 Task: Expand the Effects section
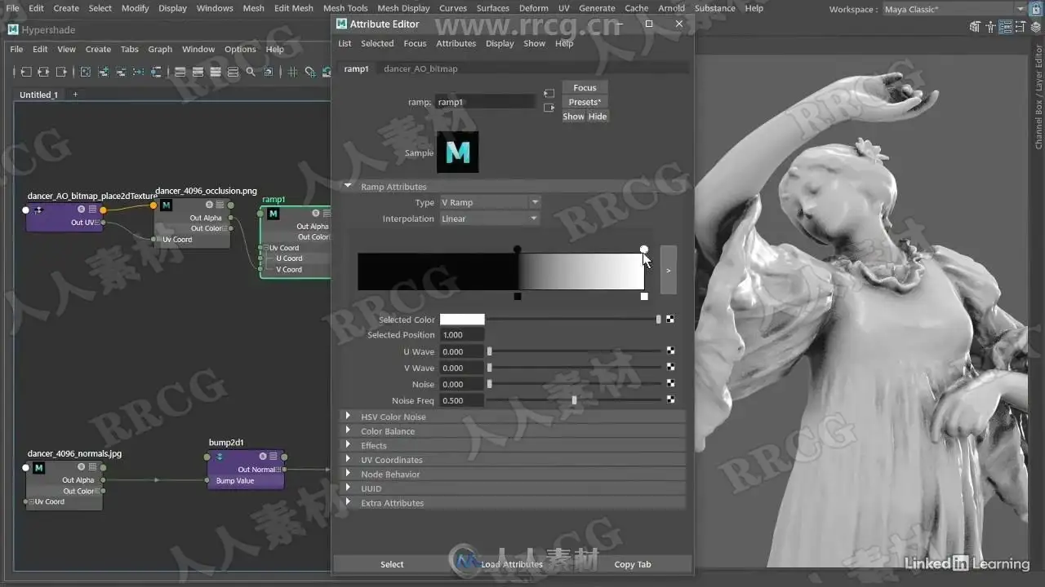(348, 445)
